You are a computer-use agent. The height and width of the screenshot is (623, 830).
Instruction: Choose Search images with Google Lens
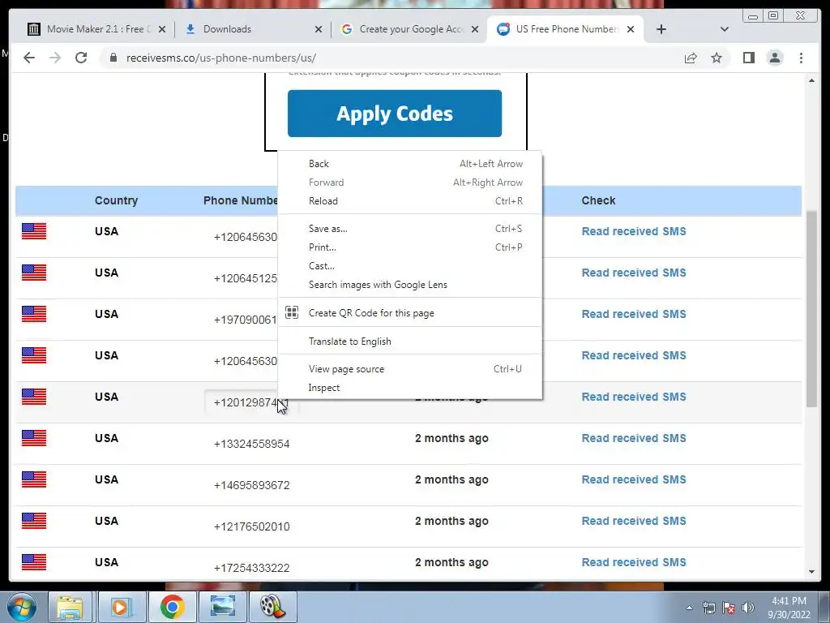pos(409,285)
